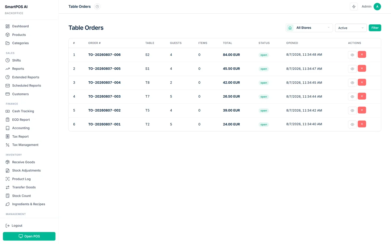
Task: Click the Open POS button
Action: (29, 236)
